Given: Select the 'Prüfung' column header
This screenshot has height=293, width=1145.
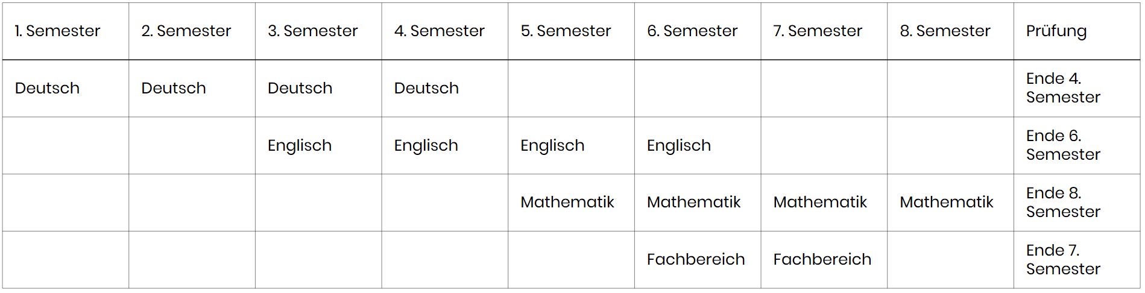Looking at the screenshot, I should [x=1056, y=31].
